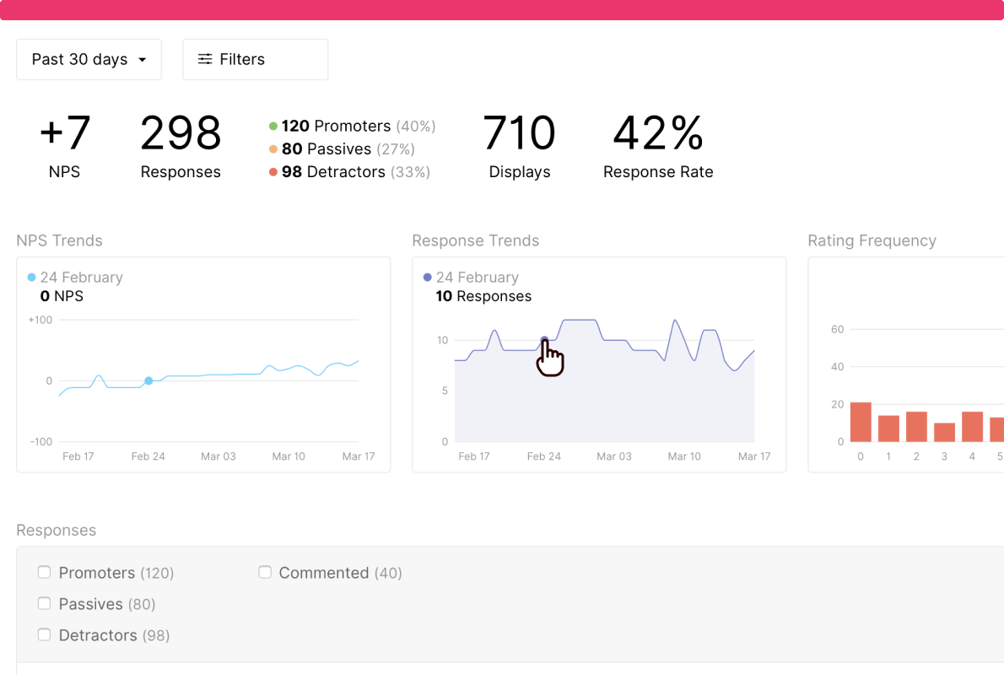Click the light blue dot beside 24 February NPS
This screenshot has width=1004, height=675.
[31, 278]
